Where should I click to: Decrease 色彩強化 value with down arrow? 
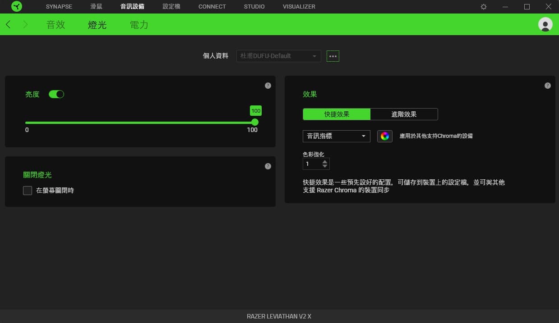coord(325,167)
